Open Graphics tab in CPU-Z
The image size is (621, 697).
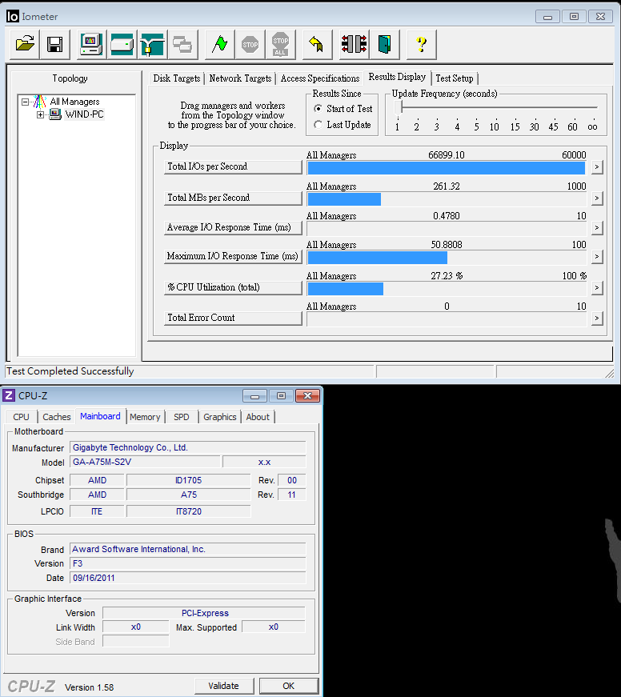pyautogui.click(x=219, y=417)
